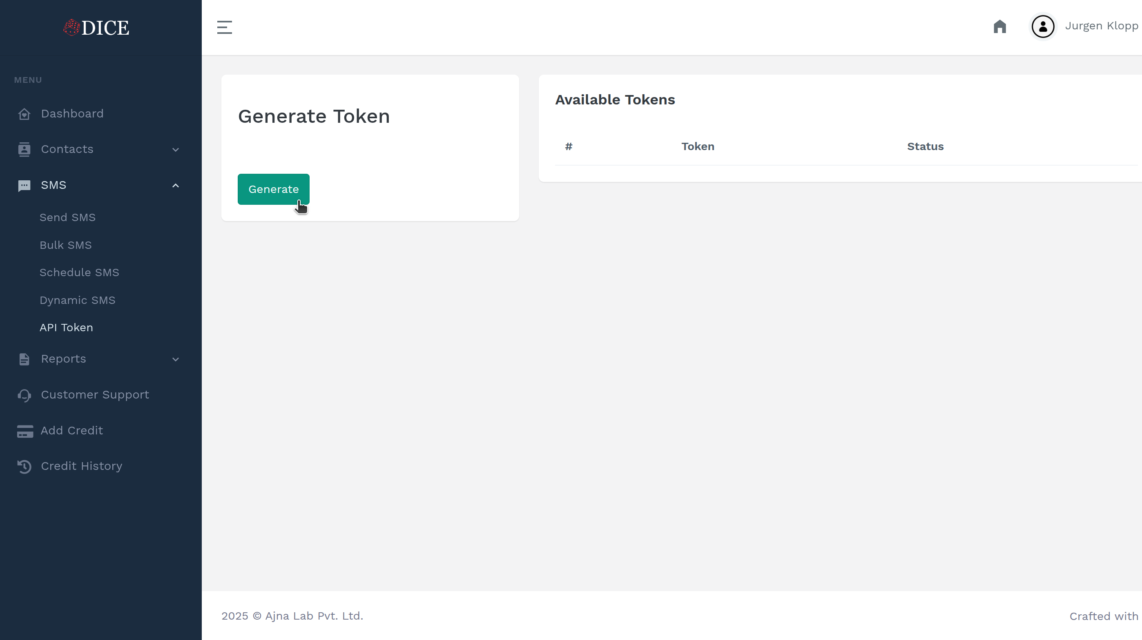This screenshot has height=640, width=1142.
Task: Open Dynamic SMS page
Action: [x=78, y=300]
